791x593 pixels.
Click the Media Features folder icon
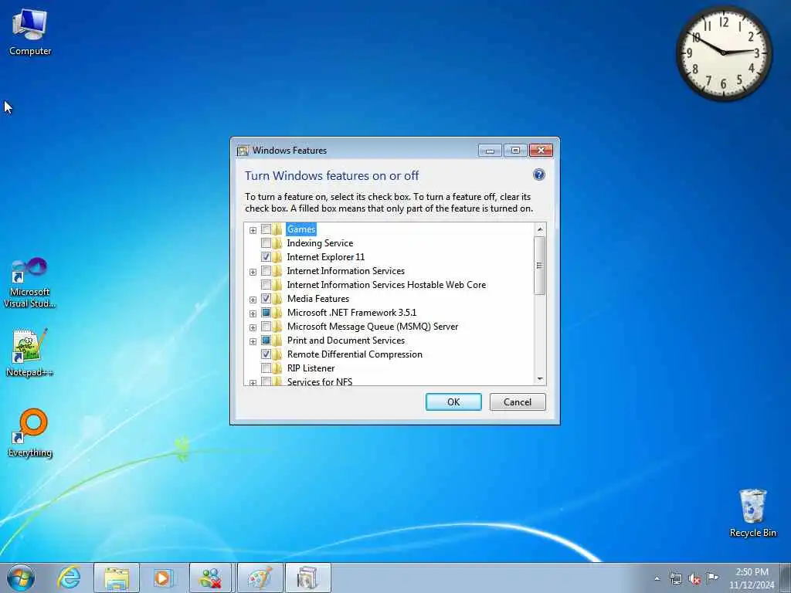pyautogui.click(x=277, y=299)
